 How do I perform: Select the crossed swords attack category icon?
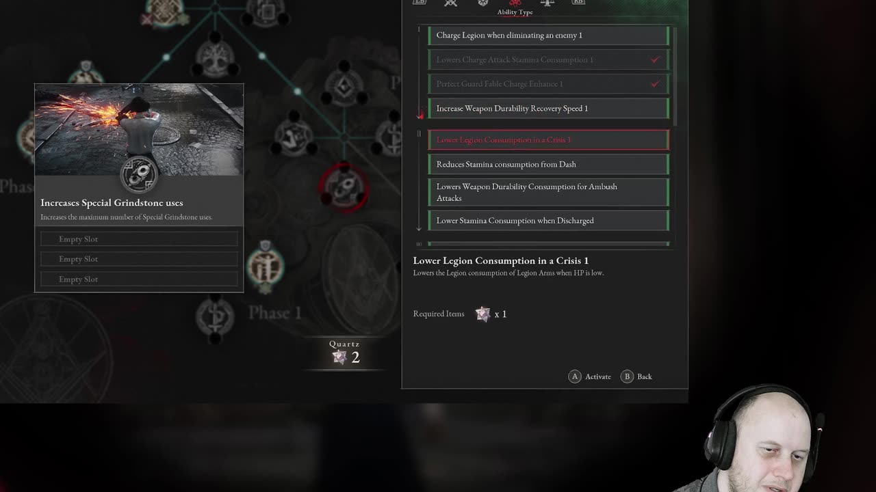coord(450,3)
